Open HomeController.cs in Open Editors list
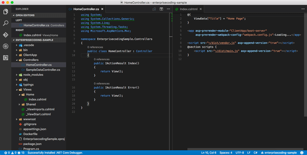Screen dimensions: 307x155 pos(39,25)
